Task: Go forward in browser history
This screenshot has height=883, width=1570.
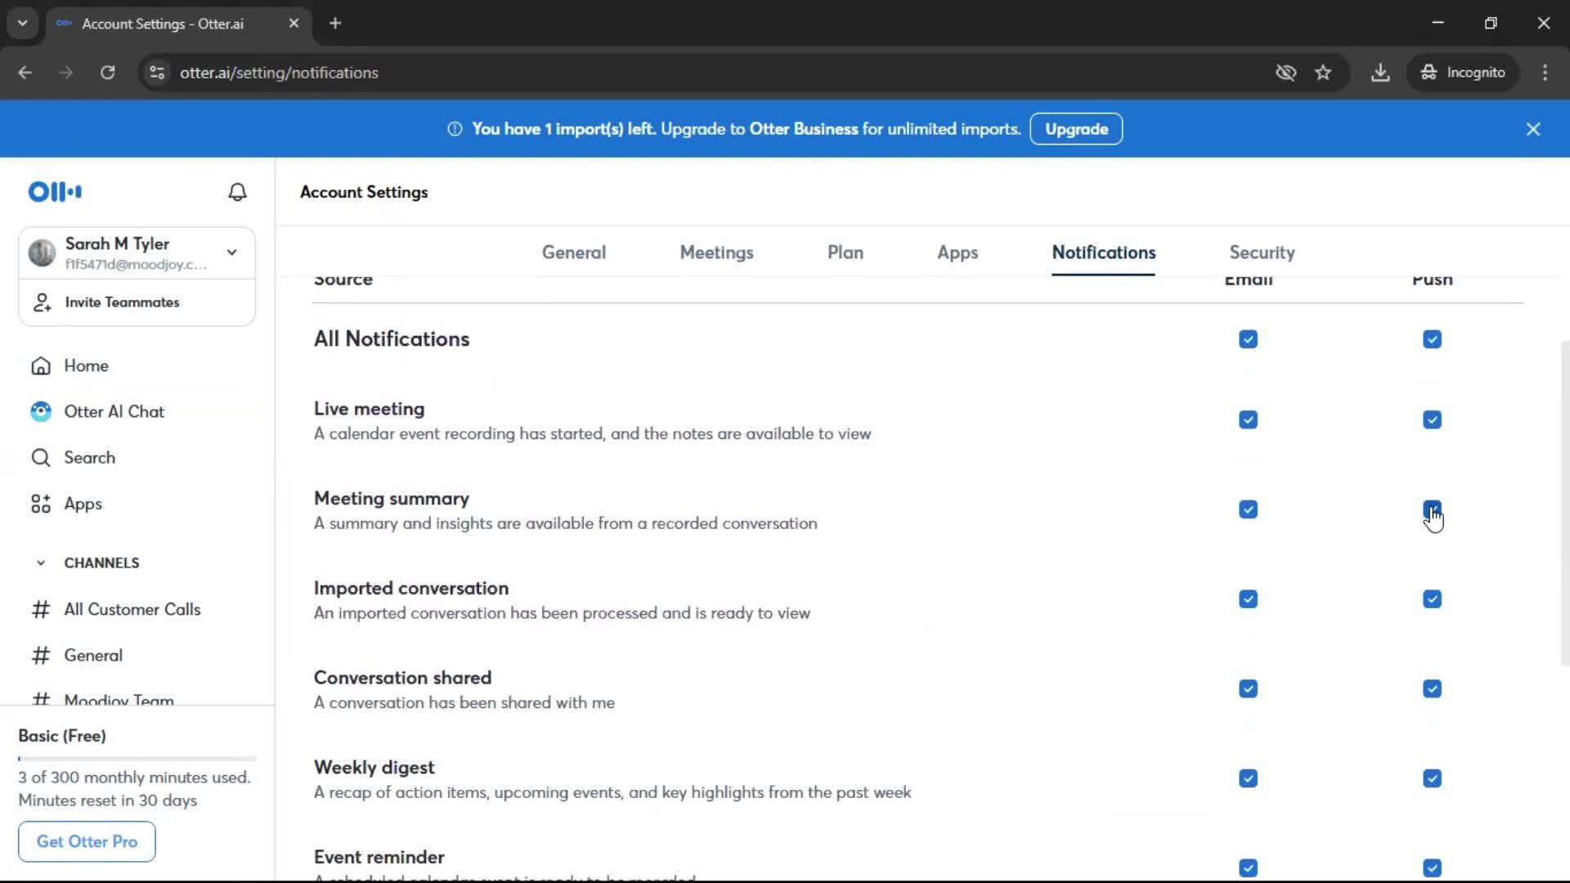Action: click(66, 73)
